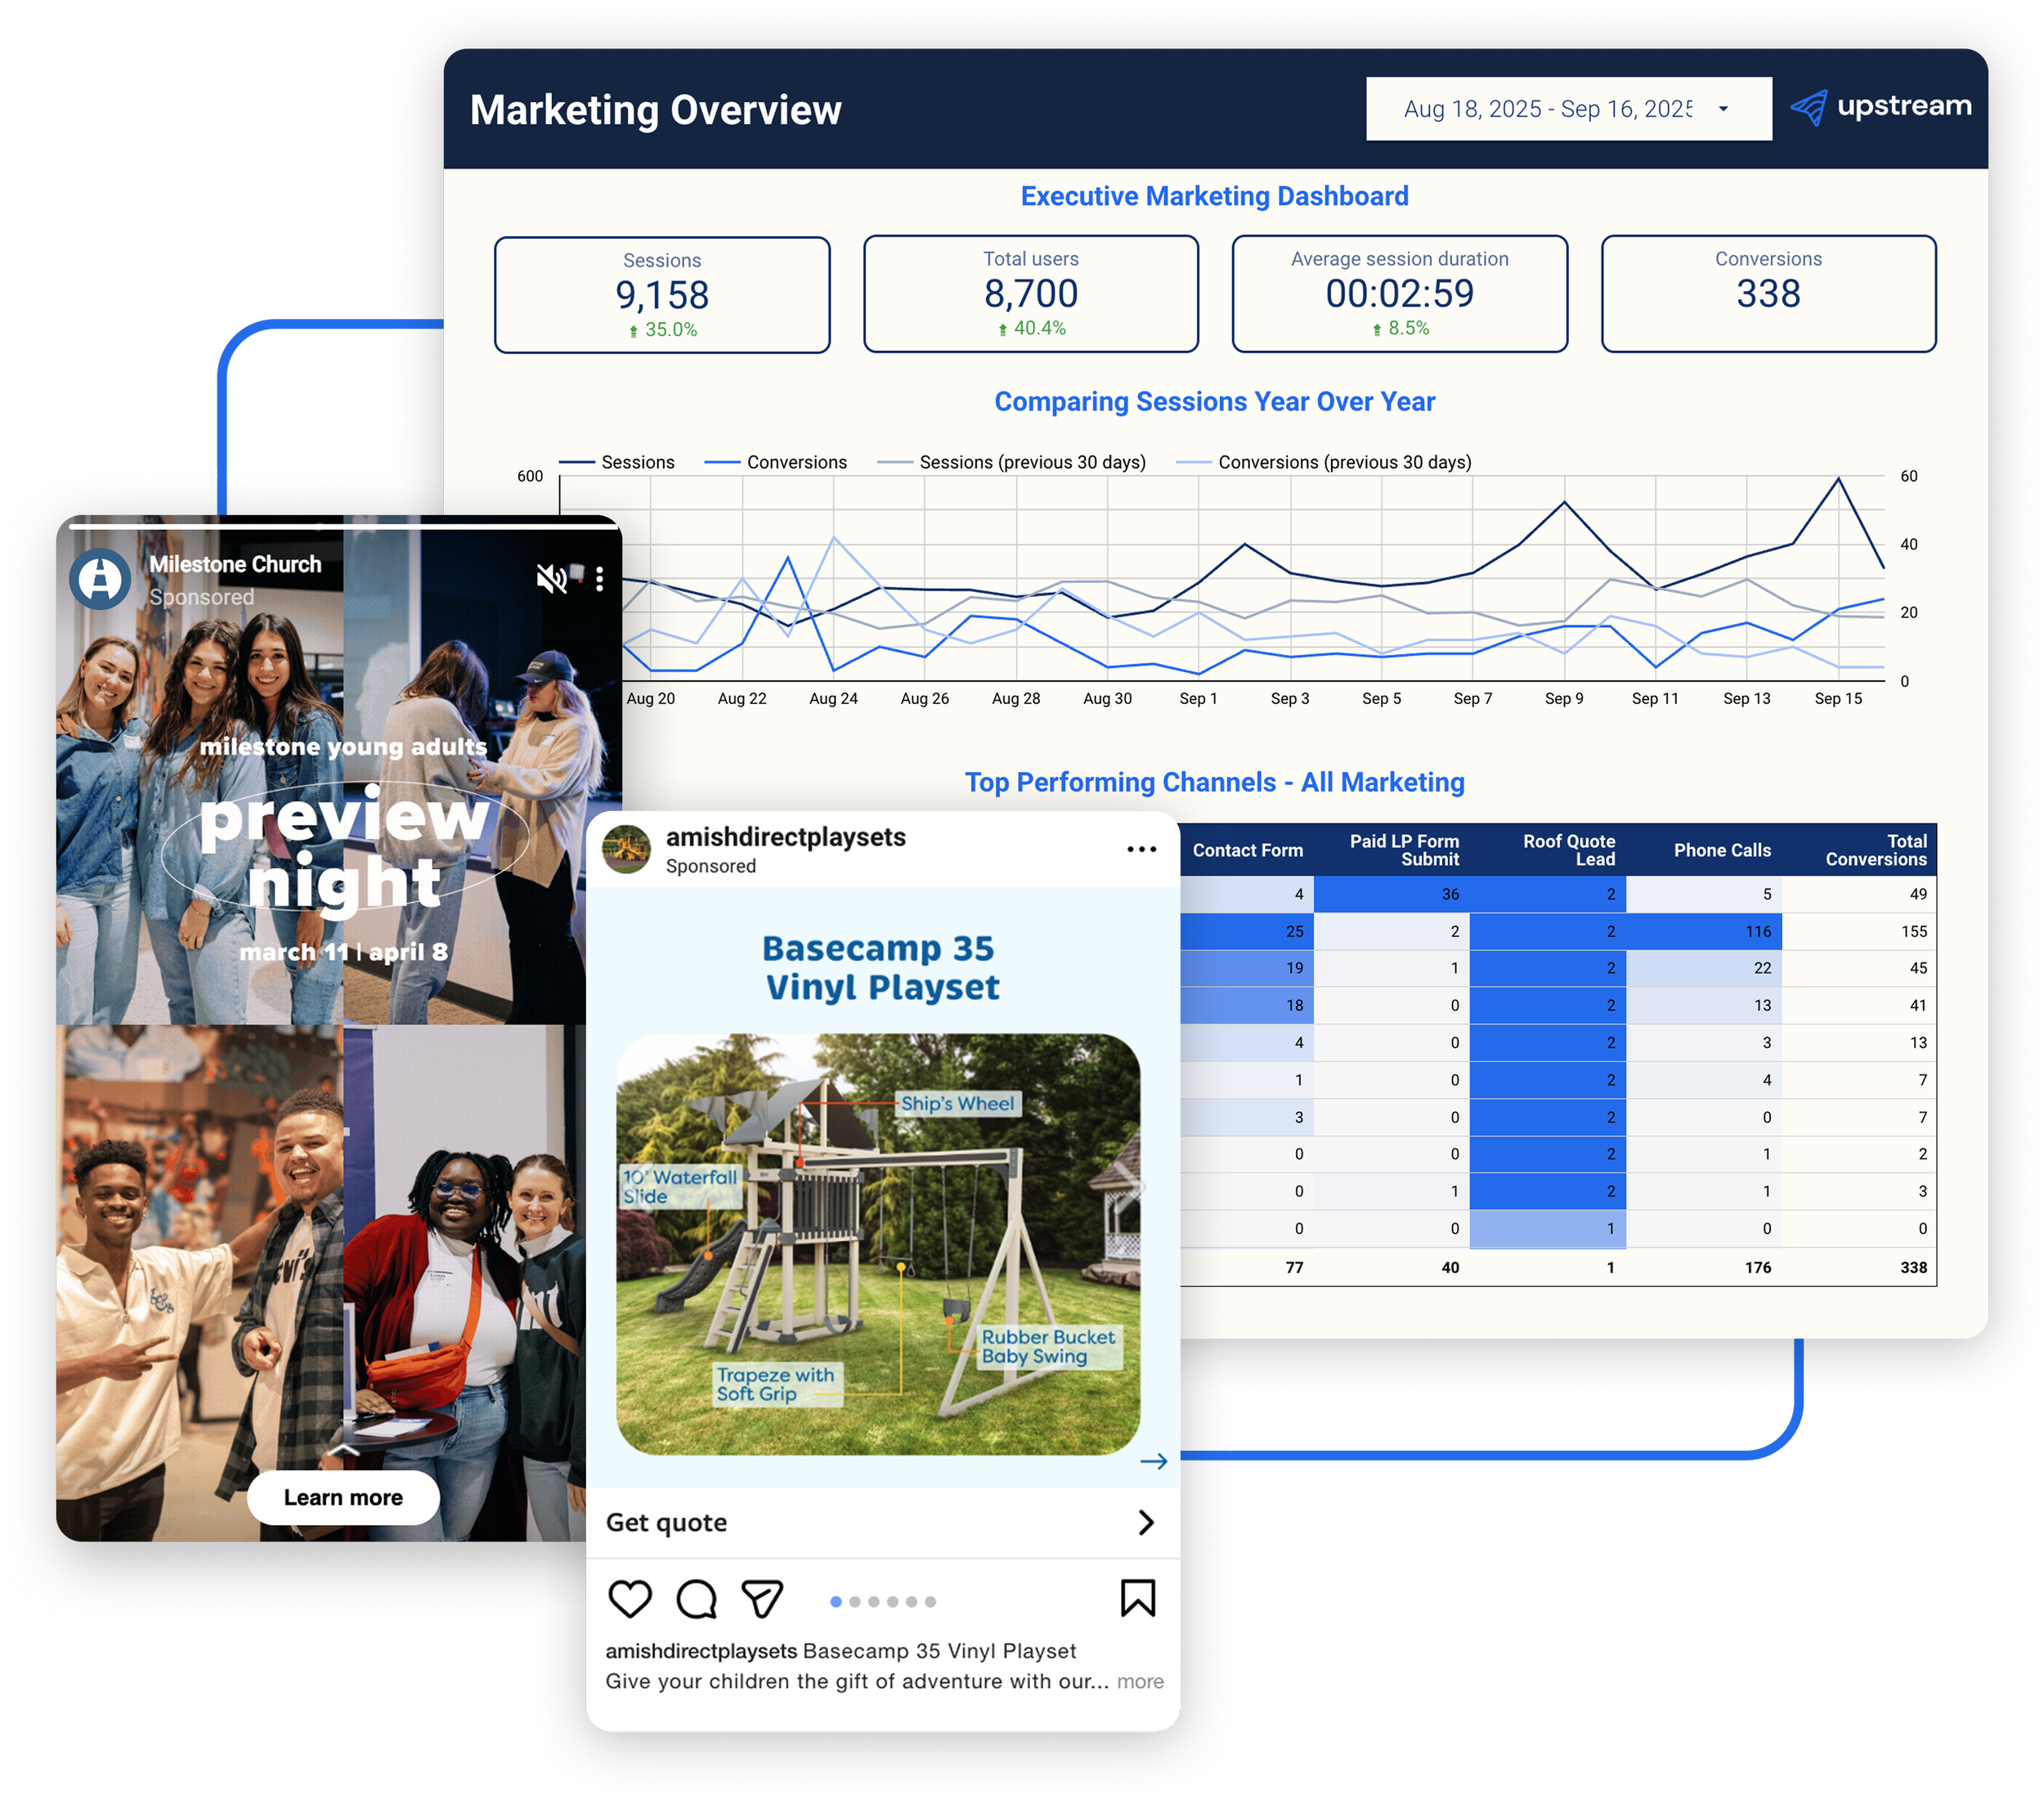Click the Milestone Church profile avatar
2044x1799 pixels.
[100, 578]
